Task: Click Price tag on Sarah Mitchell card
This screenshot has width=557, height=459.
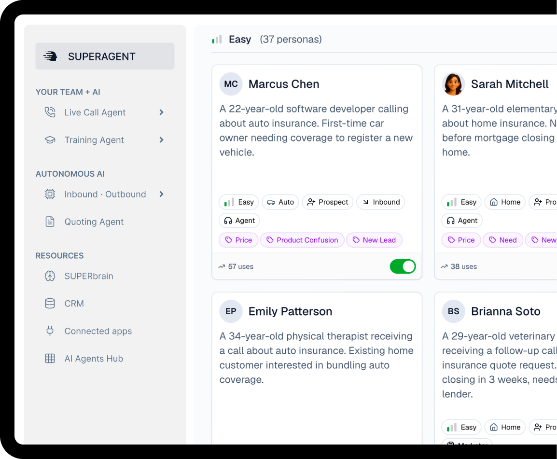Action: click(x=461, y=240)
